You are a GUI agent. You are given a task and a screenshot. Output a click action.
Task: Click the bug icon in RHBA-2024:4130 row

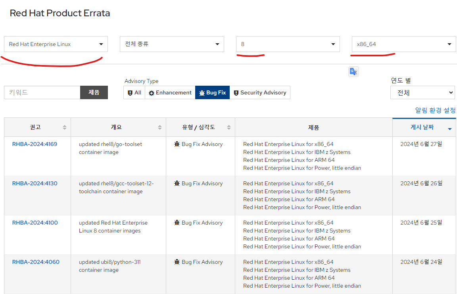point(177,183)
